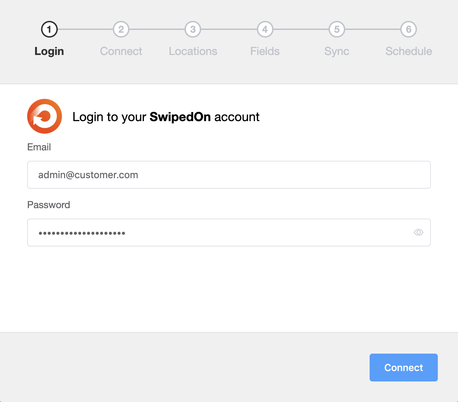Select step 6 circle icon
Screen dimensions: 458x402
(x=409, y=30)
